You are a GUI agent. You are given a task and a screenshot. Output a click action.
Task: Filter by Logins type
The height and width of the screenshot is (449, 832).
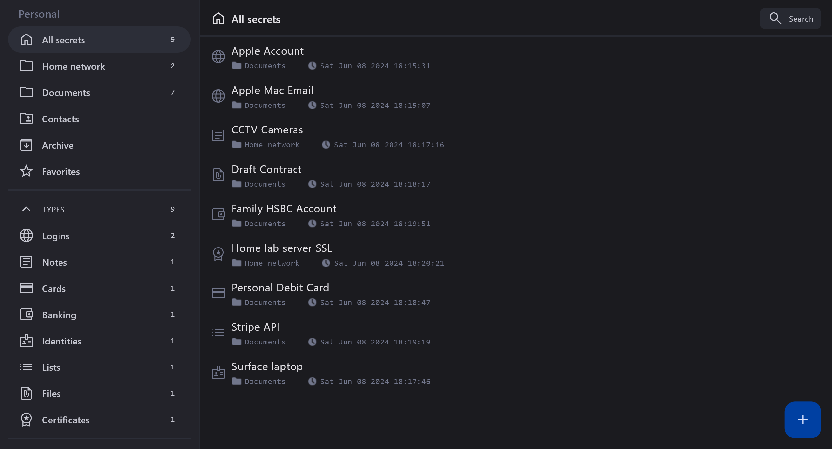[56, 236]
